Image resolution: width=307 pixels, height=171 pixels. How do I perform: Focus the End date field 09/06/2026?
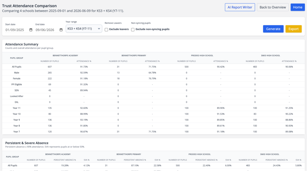[x=49, y=30]
